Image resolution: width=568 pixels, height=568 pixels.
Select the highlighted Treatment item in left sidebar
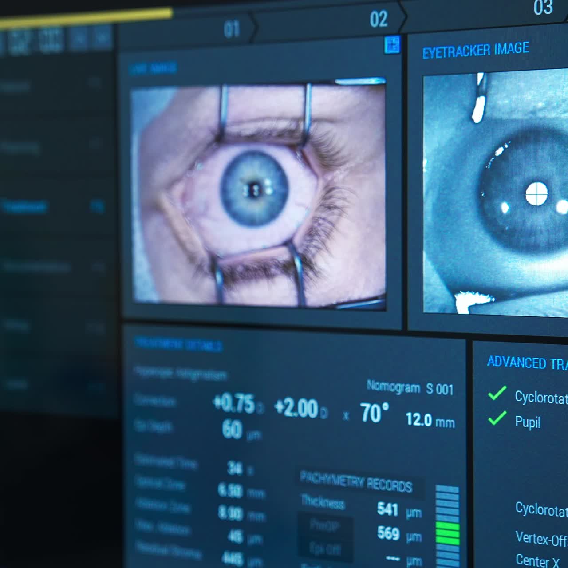tap(53, 206)
